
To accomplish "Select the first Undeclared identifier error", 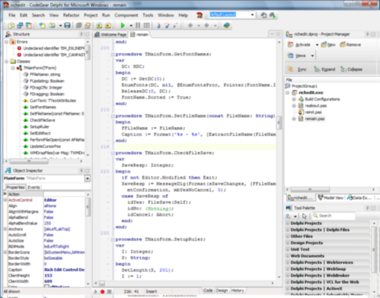I will 54,48.
